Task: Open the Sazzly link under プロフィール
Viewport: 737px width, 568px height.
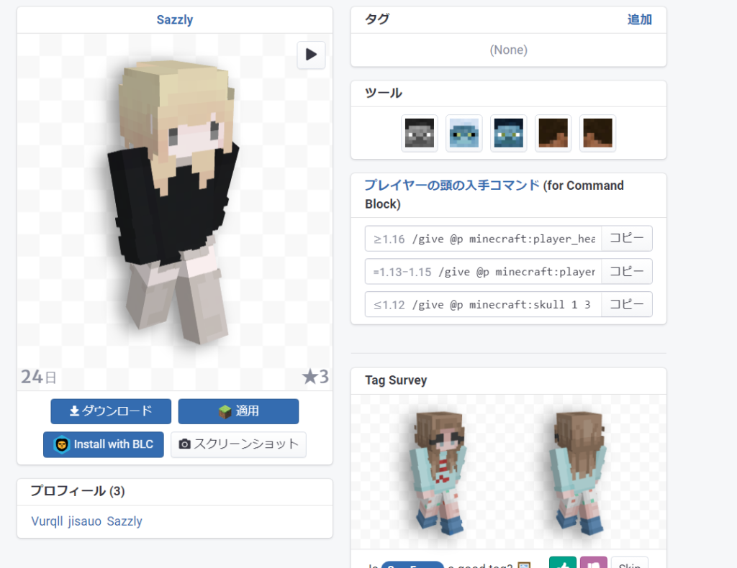Action: coord(124,521)
